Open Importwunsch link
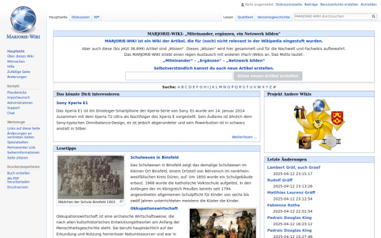Image resolution: width=381 pixels, height=238 pixels. 18,97
